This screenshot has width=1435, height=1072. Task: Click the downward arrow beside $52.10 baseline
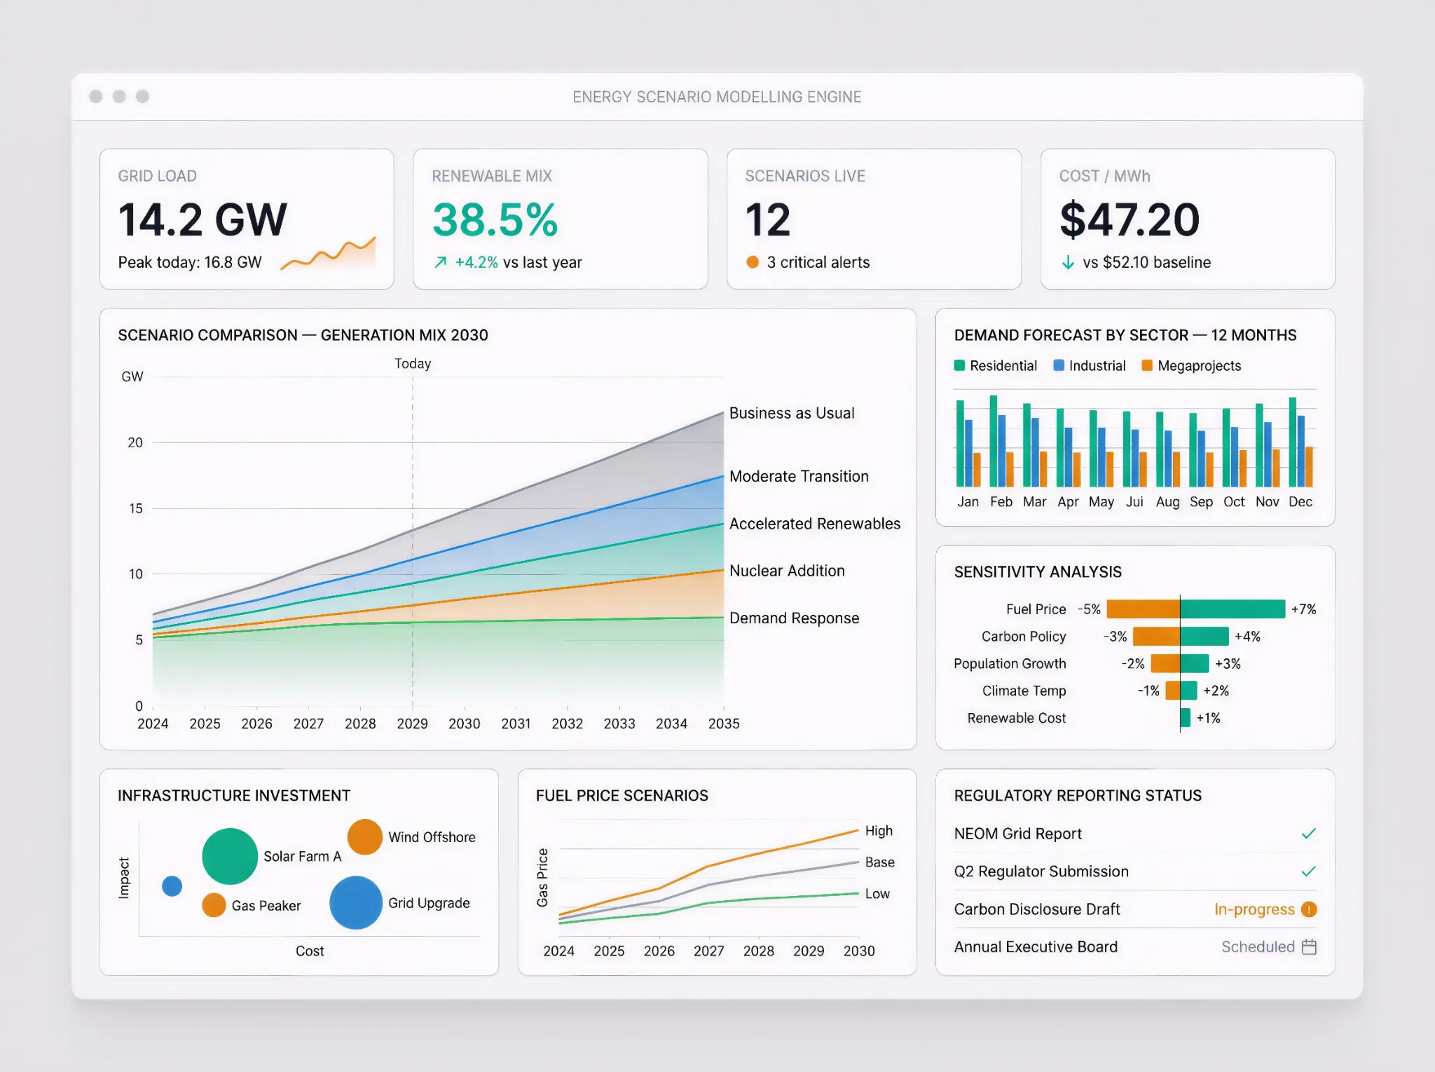1068,262
